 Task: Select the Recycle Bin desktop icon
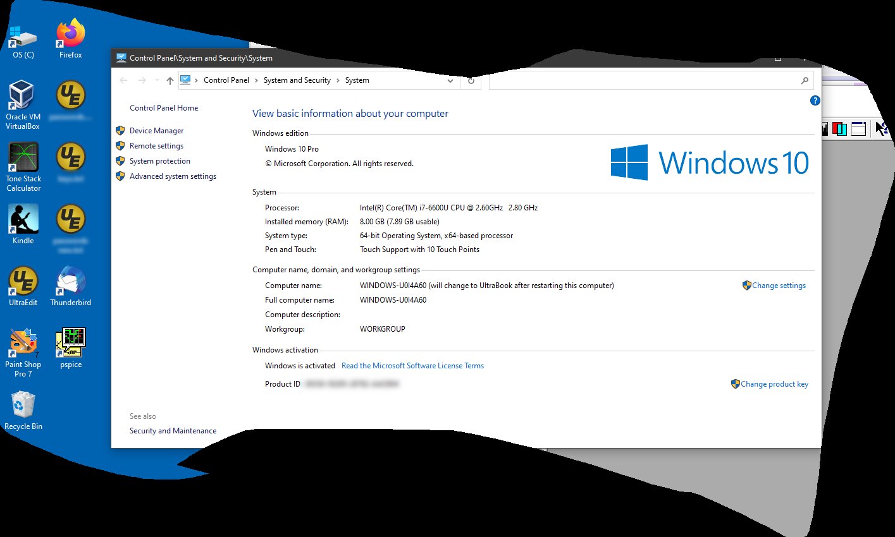coord(23,409)
